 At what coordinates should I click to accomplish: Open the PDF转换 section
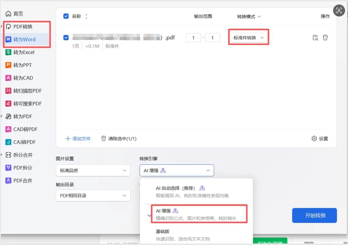19,27
